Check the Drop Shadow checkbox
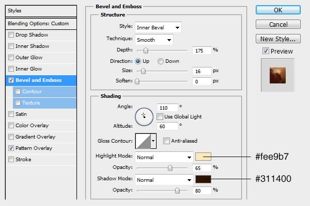Image resolution: width=310 pixels, height=206 pixels. click(x=11, y=35)
